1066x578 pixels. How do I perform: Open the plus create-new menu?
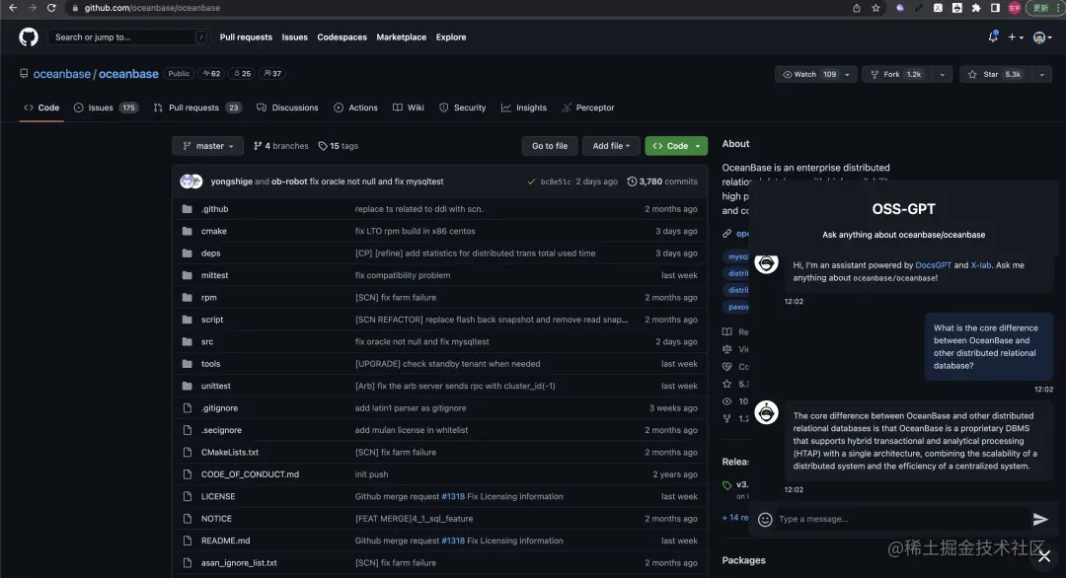click(1016, 37)
